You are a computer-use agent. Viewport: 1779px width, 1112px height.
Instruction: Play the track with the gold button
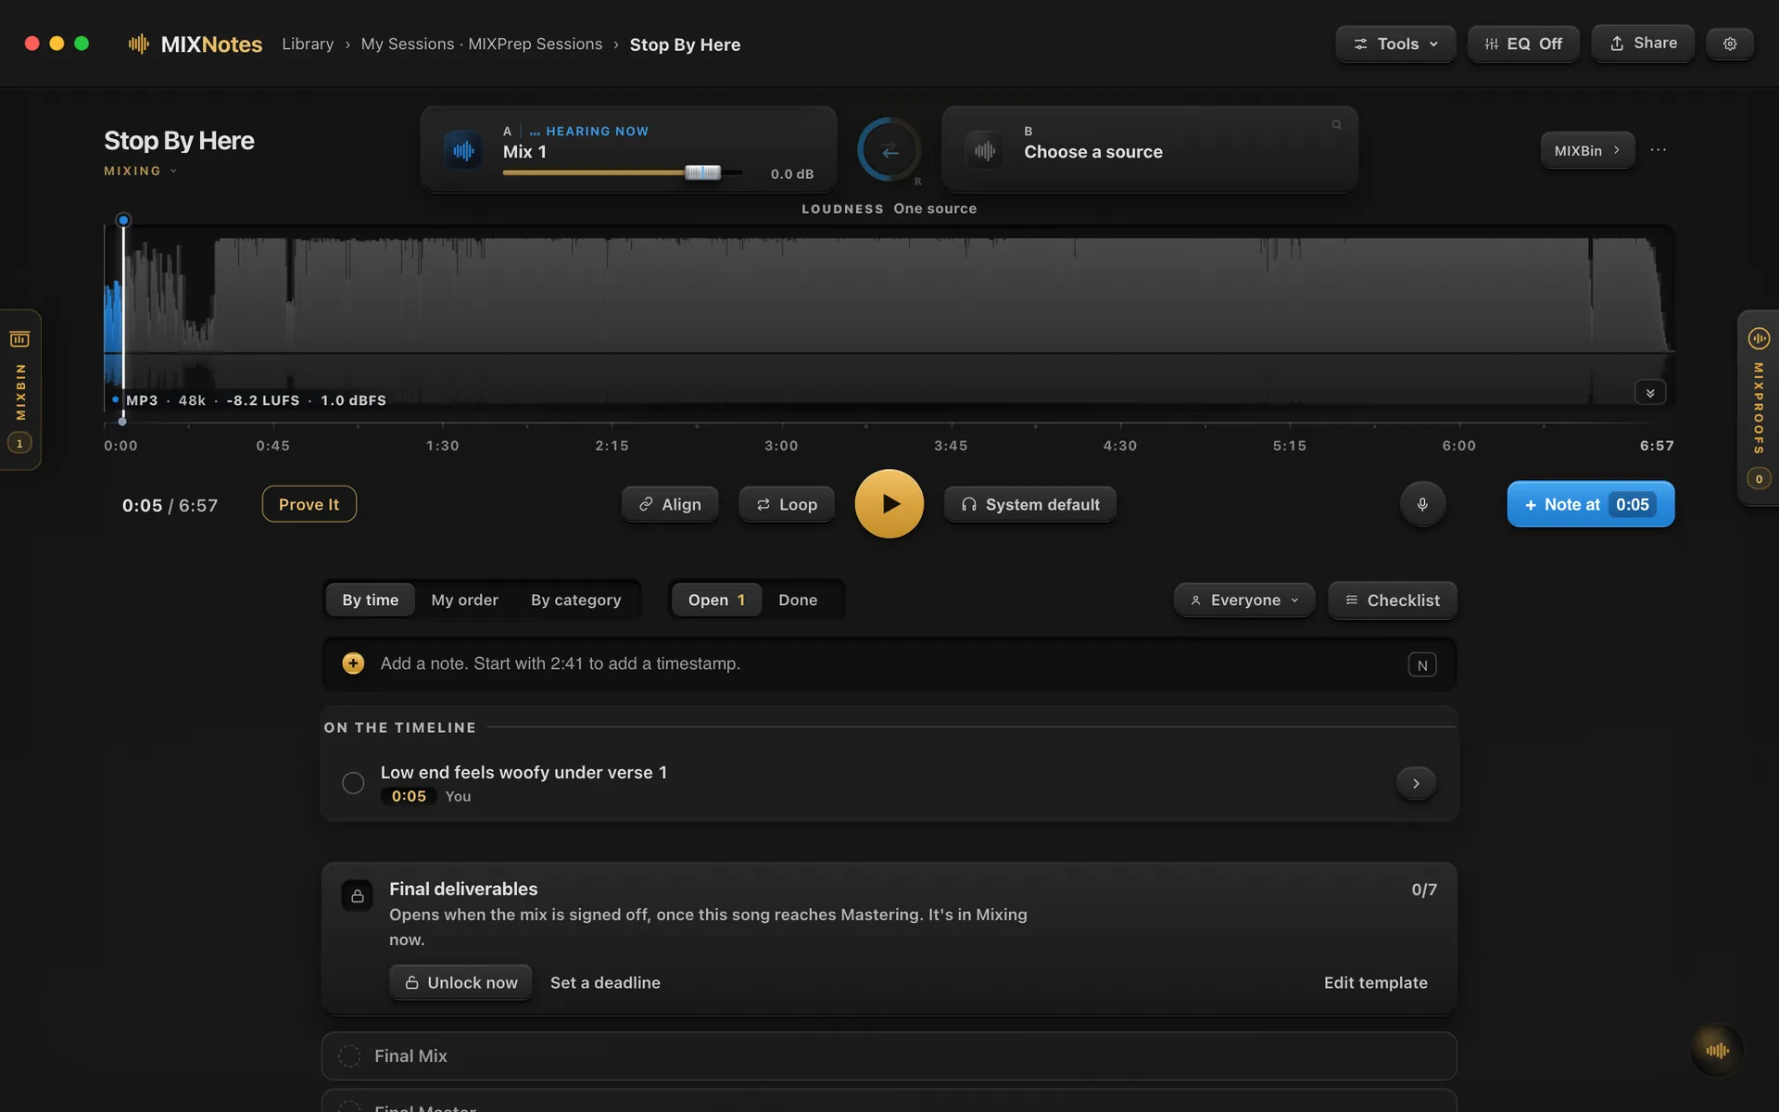(889, 504)
